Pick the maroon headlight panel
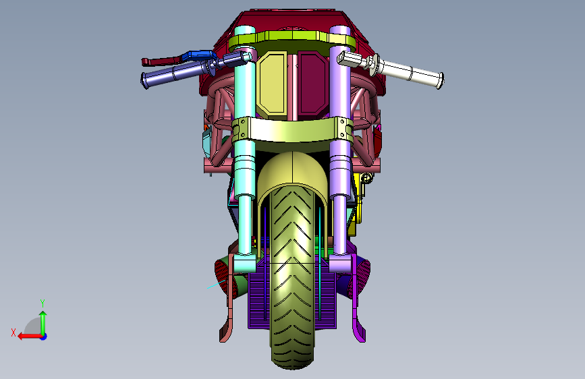The height and width of the screenshot is (379, 585). click(x=312, y=83)
